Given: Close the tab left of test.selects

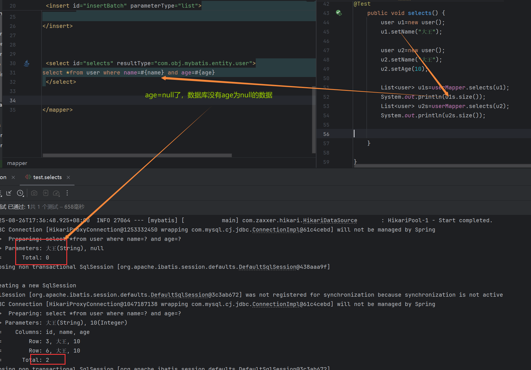Looking at the screenshot, I should pyautogui.click(x=13, y=177).
